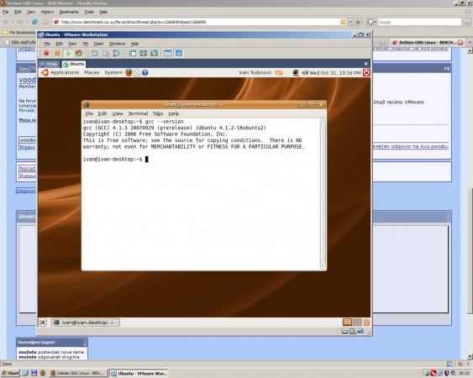Open the Ubuntu Applications menu
The height and width of the screenshot is (378, 473).
[x=64, y=72]
